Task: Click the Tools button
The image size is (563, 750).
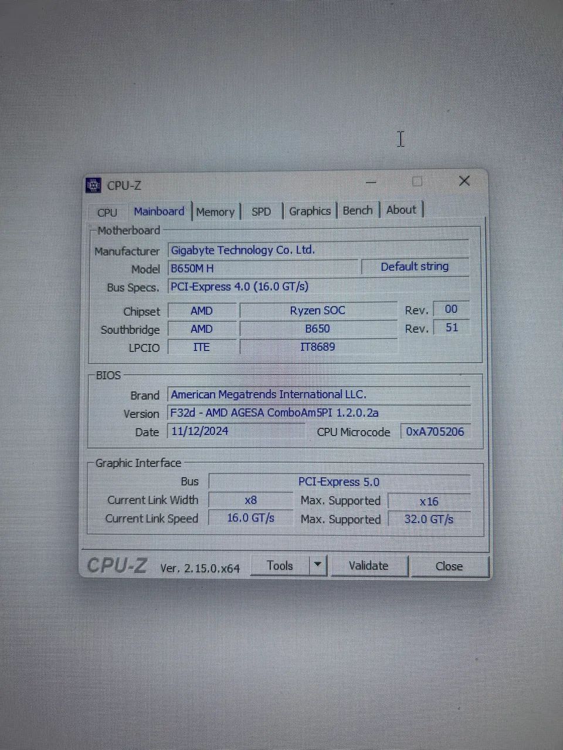Action: pos(280,565)
